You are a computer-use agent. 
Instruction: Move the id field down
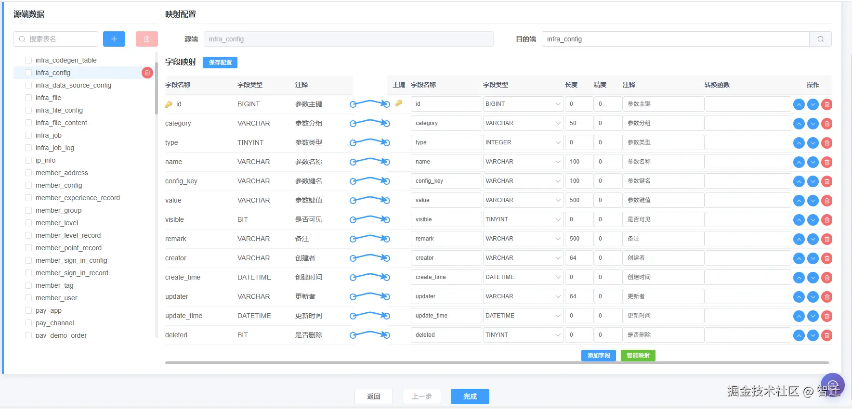tap(813, 104)
